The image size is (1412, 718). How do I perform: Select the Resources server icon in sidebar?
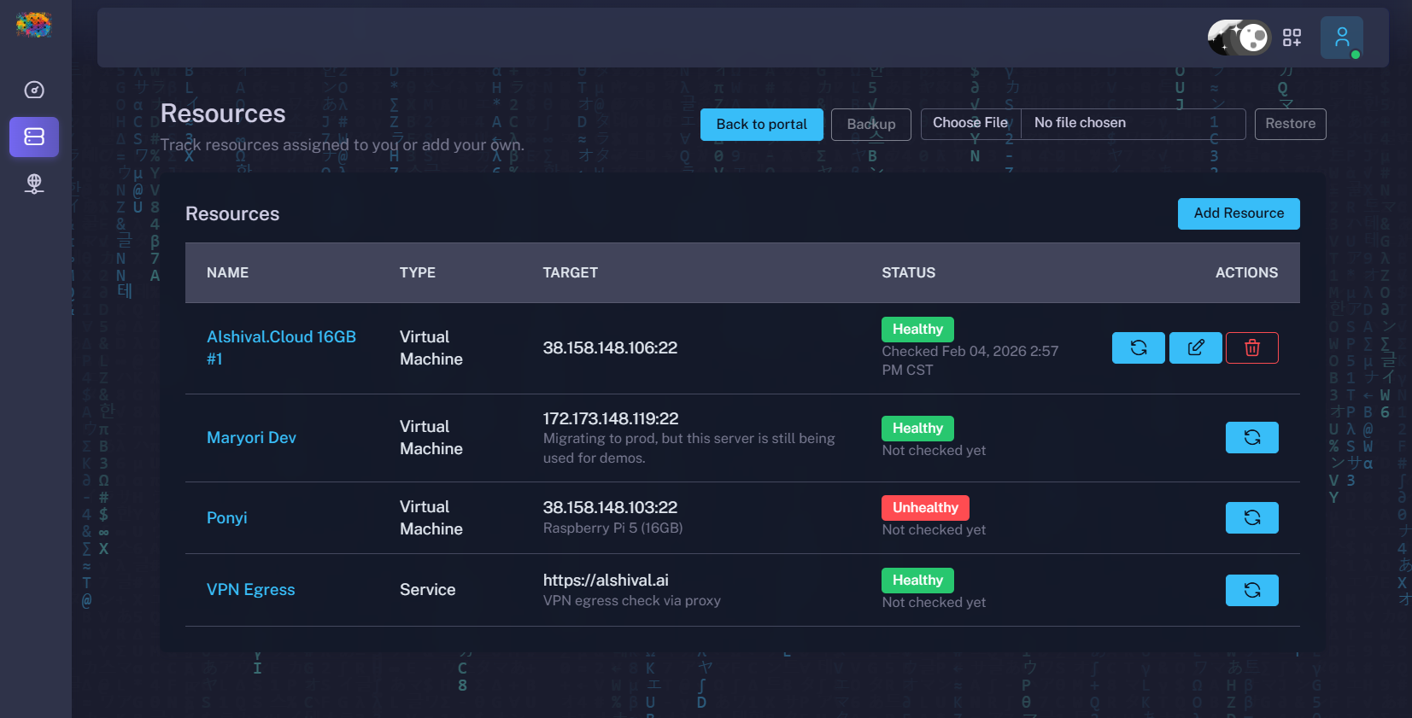click(34, 137)
